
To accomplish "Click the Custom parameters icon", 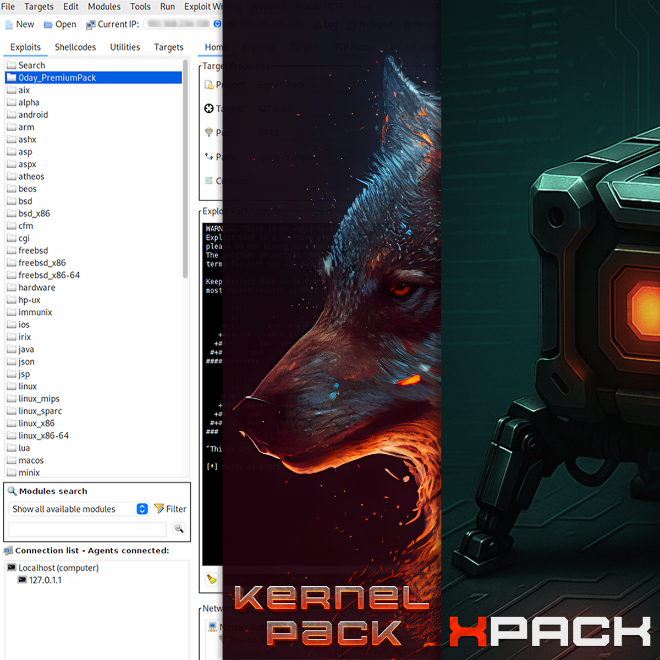I will pos(210,181).
